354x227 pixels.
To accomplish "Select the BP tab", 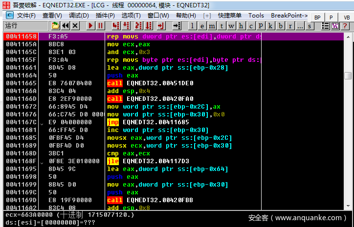I will [317, 17].
